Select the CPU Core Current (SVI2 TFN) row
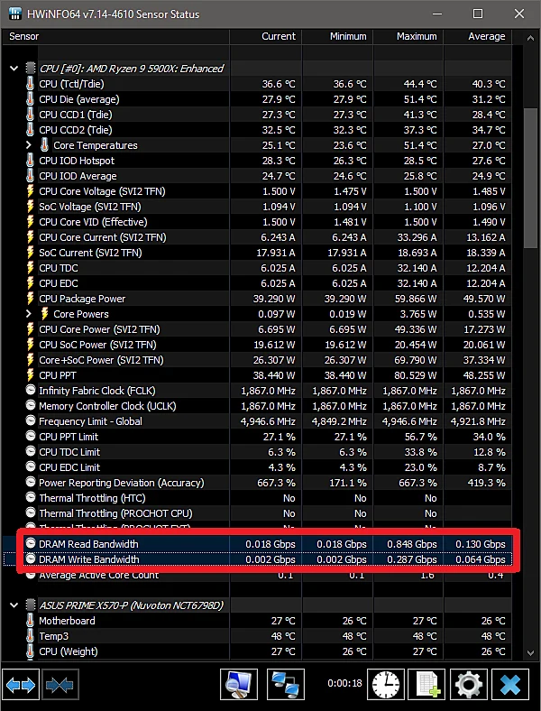This screenshot has width=541, height=711. (257, 237)
